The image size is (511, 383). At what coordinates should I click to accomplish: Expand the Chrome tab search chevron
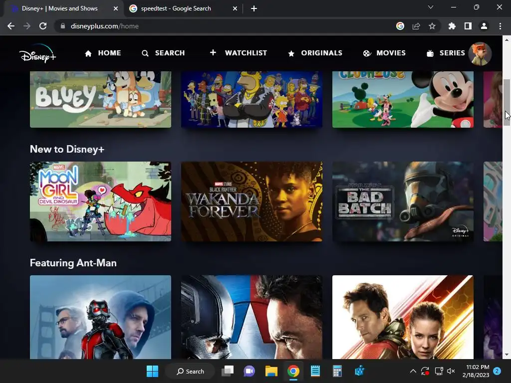(x=431, y=7)
